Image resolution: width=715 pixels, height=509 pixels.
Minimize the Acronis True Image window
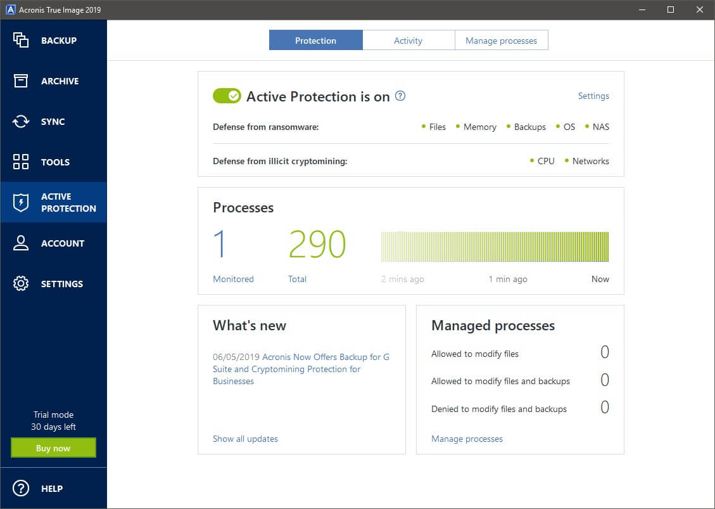tap(642, 10)
